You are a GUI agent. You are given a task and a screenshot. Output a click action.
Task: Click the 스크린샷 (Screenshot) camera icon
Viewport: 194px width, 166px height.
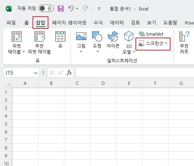coord(141,43)
